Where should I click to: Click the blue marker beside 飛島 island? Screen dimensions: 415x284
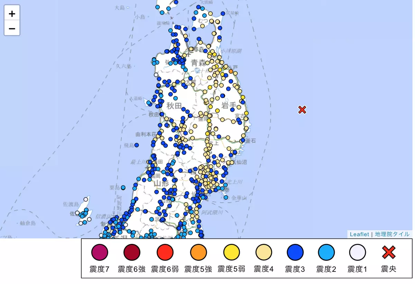tap(137, 145)
